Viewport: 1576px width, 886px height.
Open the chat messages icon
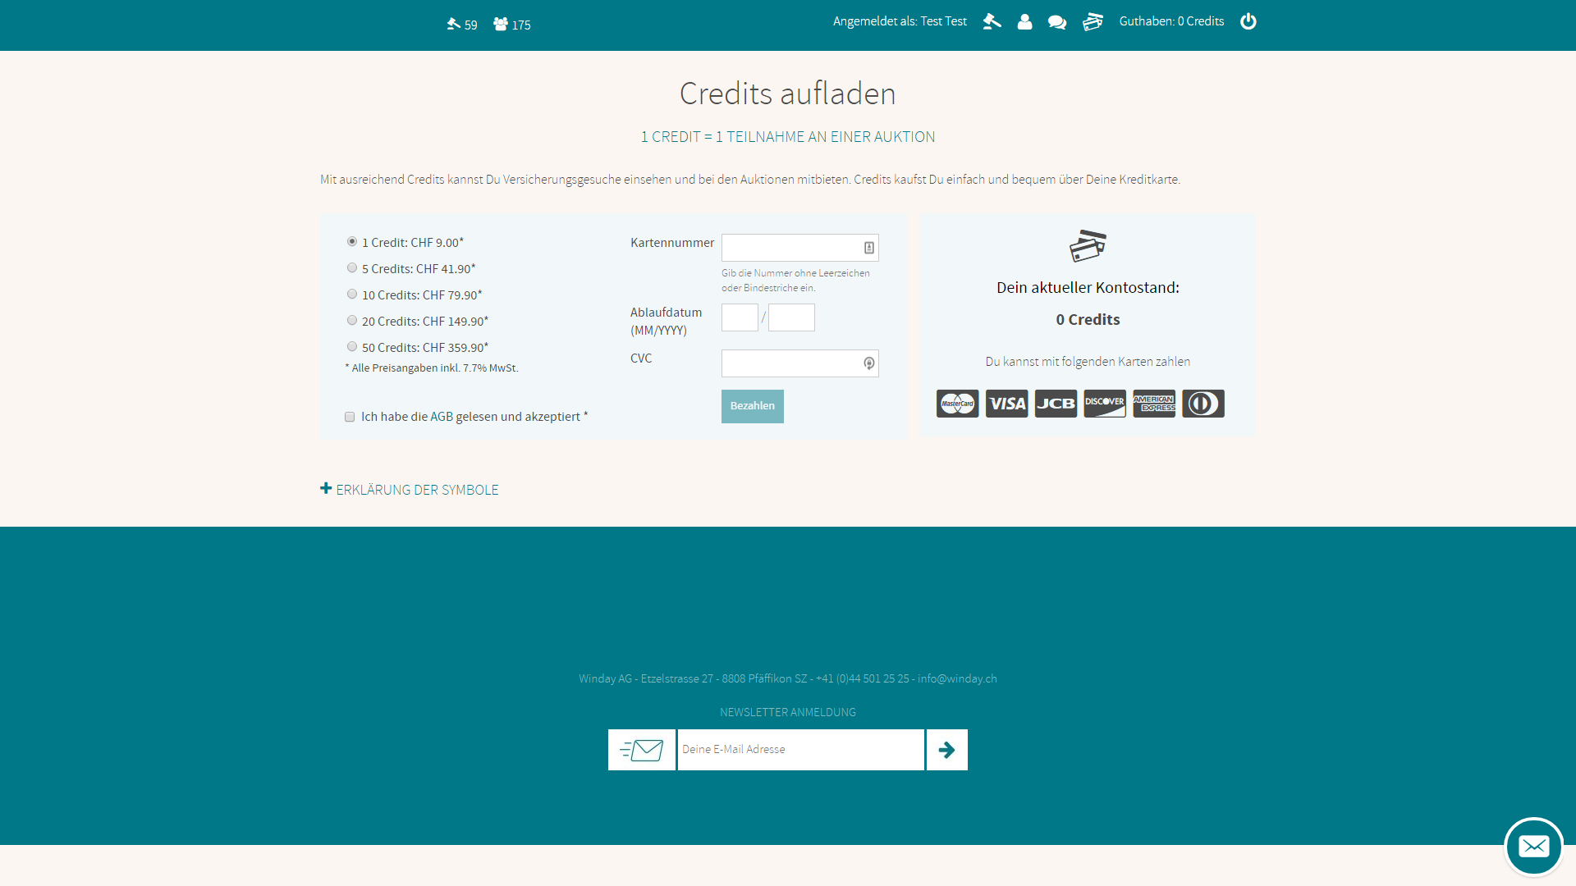pyautogui.click(x=1057, y=22)
